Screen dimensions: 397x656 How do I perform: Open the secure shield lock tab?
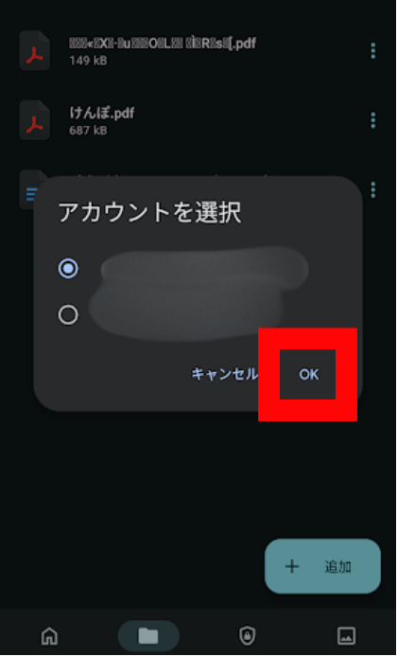point(248,635)
